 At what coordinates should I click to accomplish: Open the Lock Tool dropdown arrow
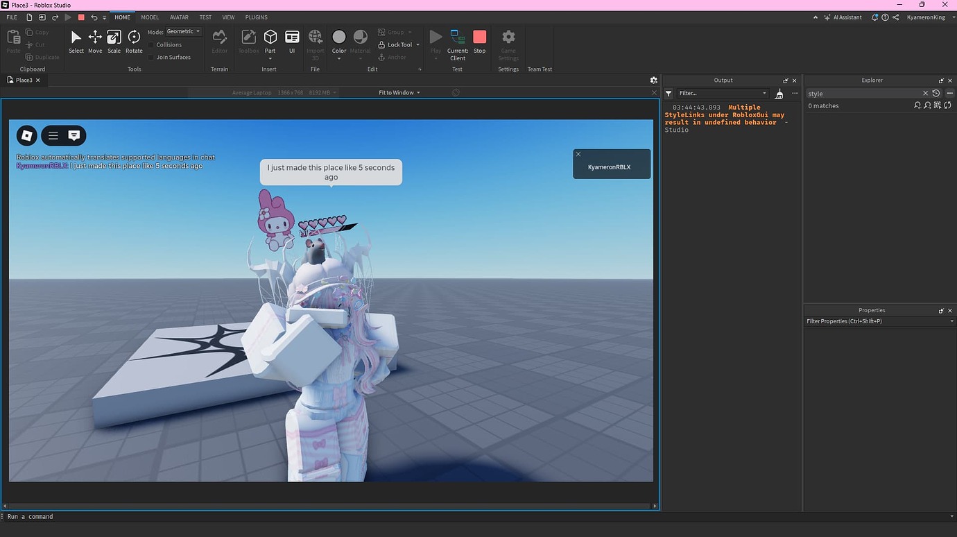click(x=417, y=44)
